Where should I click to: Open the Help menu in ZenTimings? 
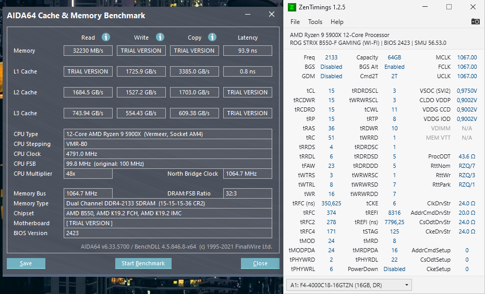(337, 22)
